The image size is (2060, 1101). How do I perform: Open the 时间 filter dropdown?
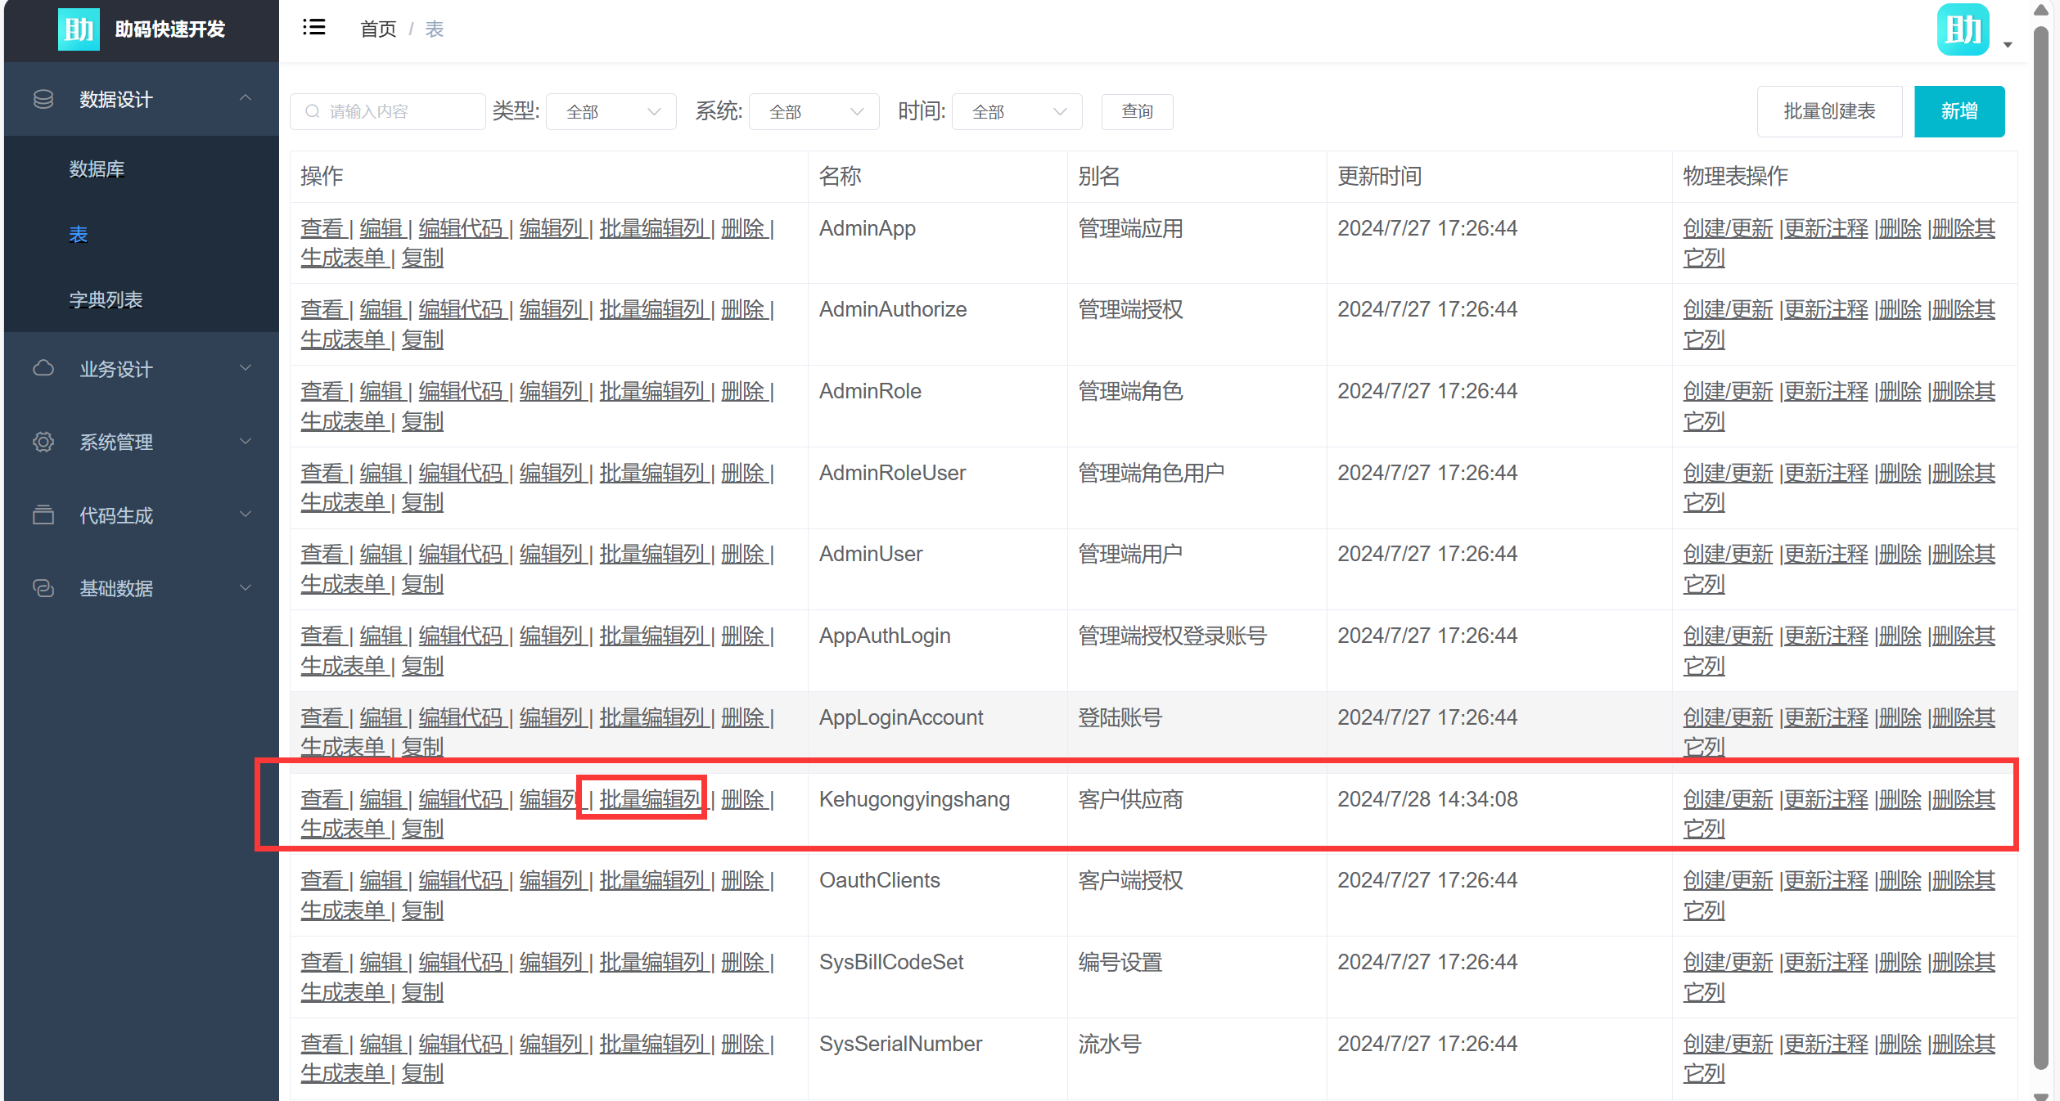pyautogui.click(x=1017, y=112)
